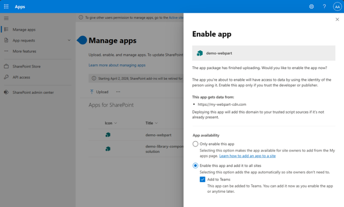This screenshot has height=207, width=344.
Task: Click the upload arrow icon
Action: click(x=92, y=92)
